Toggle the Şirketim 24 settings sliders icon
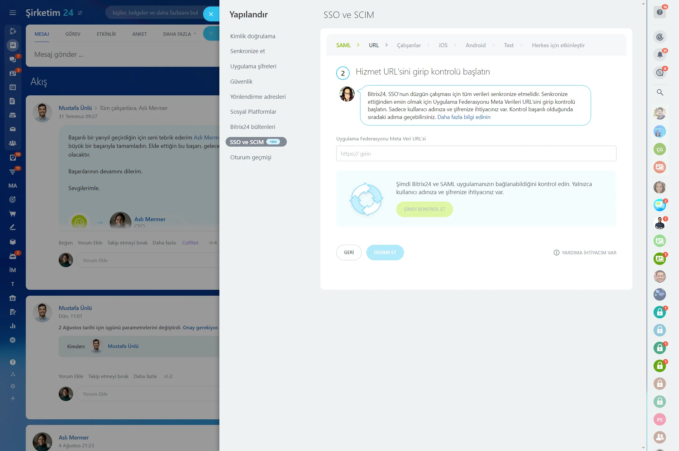 (x=80, y=13)
